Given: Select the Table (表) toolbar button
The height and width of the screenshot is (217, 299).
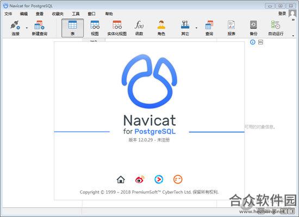Looking at the screenshot, I should [x=72, y=28].
